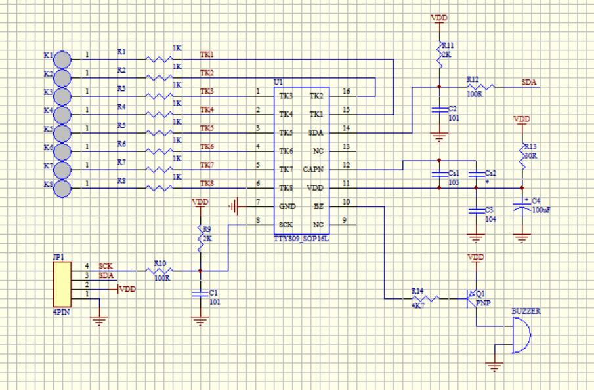Select ground symbol under capacitor C1
Viewport: 594px width, 390px height.
(200, 321)
